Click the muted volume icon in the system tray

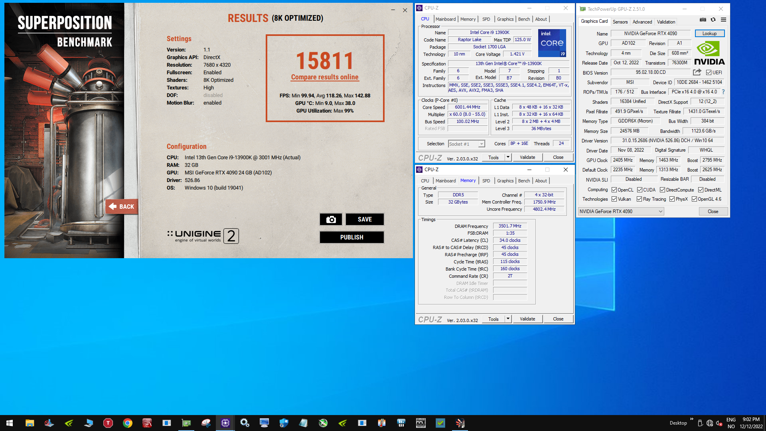click(719, 423)
